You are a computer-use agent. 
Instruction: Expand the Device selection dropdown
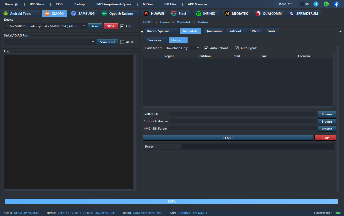coord(84,26)
